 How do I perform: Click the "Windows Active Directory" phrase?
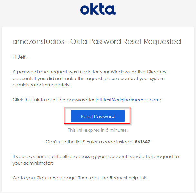pos(139,72)
